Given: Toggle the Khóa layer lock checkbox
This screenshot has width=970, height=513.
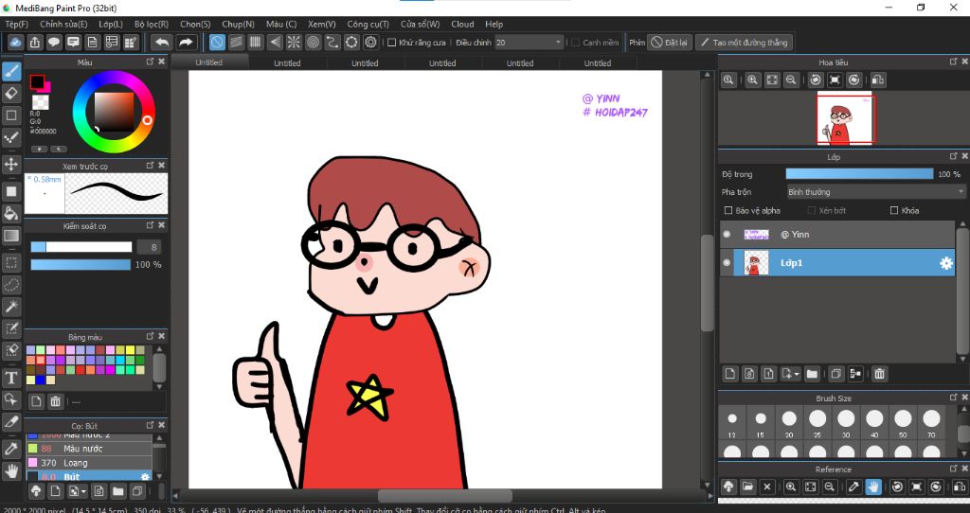Looking at the screenshot, I should [x=894, y=211].
